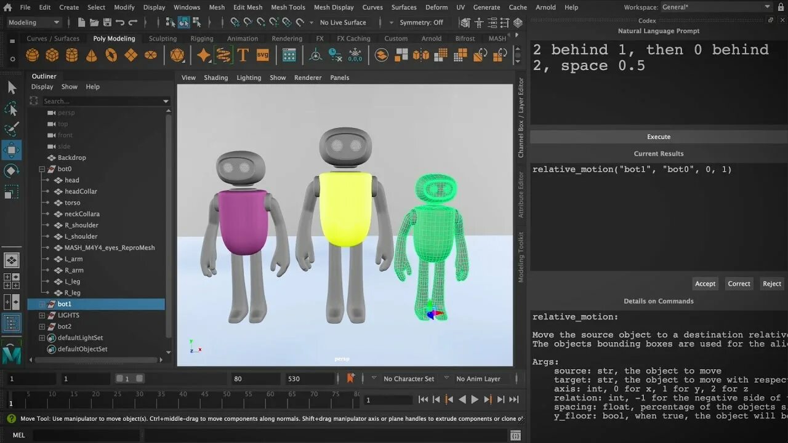Toggle Select by object type mode
788x443 pixels.
click(x=184, y=22)
